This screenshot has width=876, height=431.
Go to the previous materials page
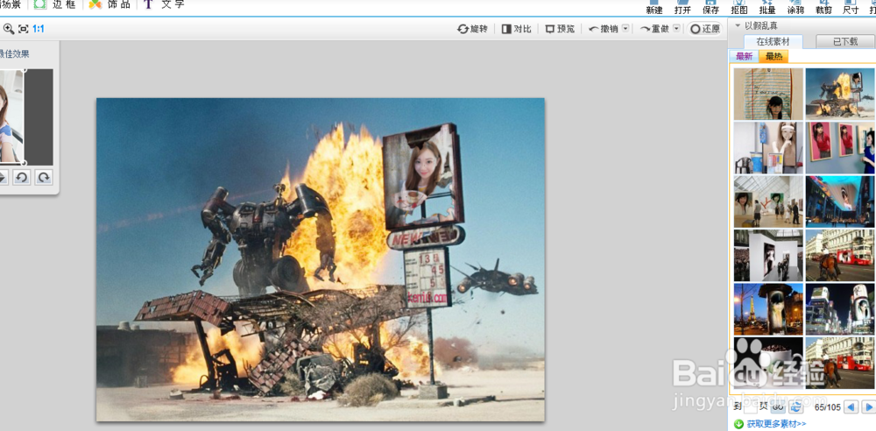[851, 407]
